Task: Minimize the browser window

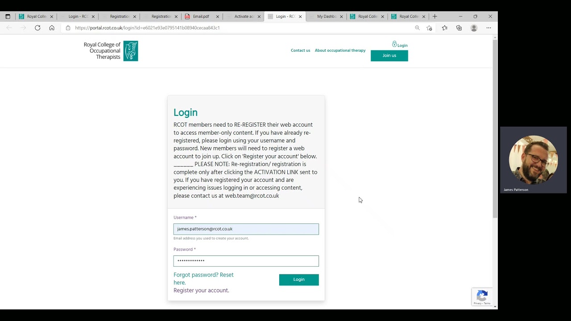Action: [x=460, y=16]
